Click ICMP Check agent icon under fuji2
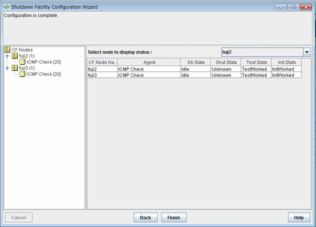316x227 pixels. click(22, 62)
